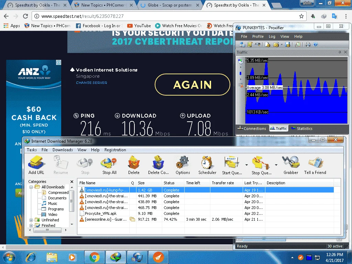Click the checklist clipboard icon in Proxifier toolbar
This screenshot has height=264, width=352.
(298, 44)
